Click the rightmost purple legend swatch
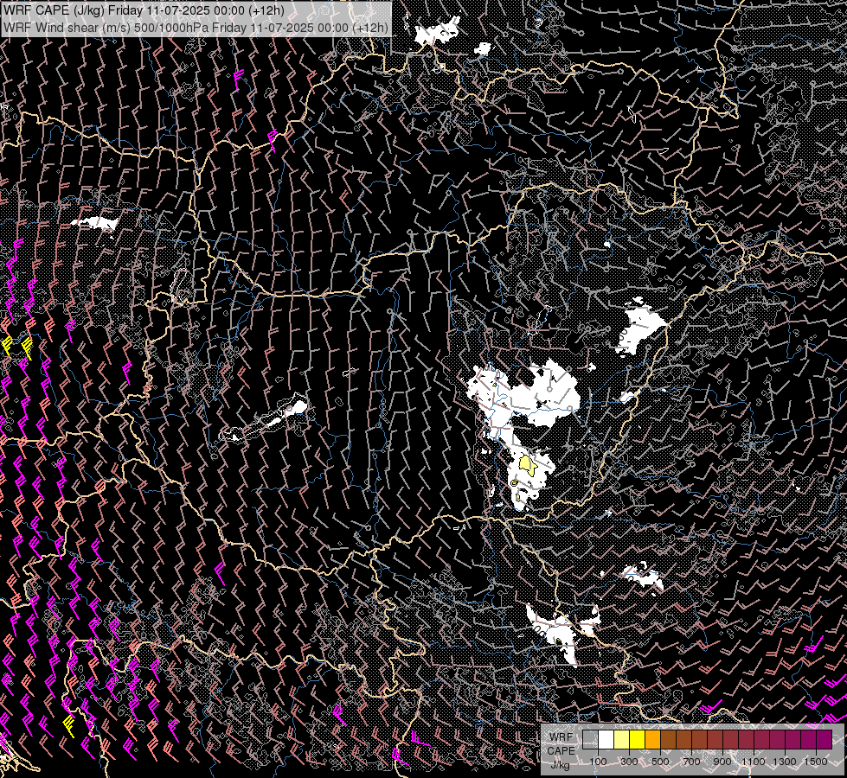The height and width of the screenshot is (778, 847). click(x=825, y=740)
